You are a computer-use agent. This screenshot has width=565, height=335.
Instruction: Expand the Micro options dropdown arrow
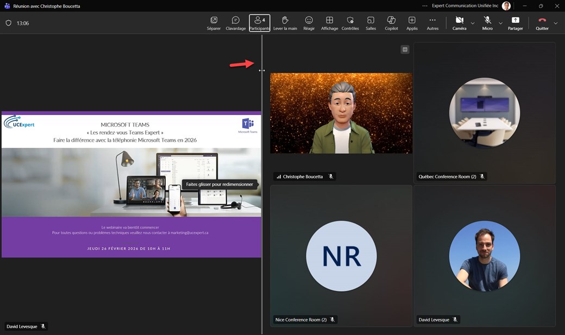point(500,23)
